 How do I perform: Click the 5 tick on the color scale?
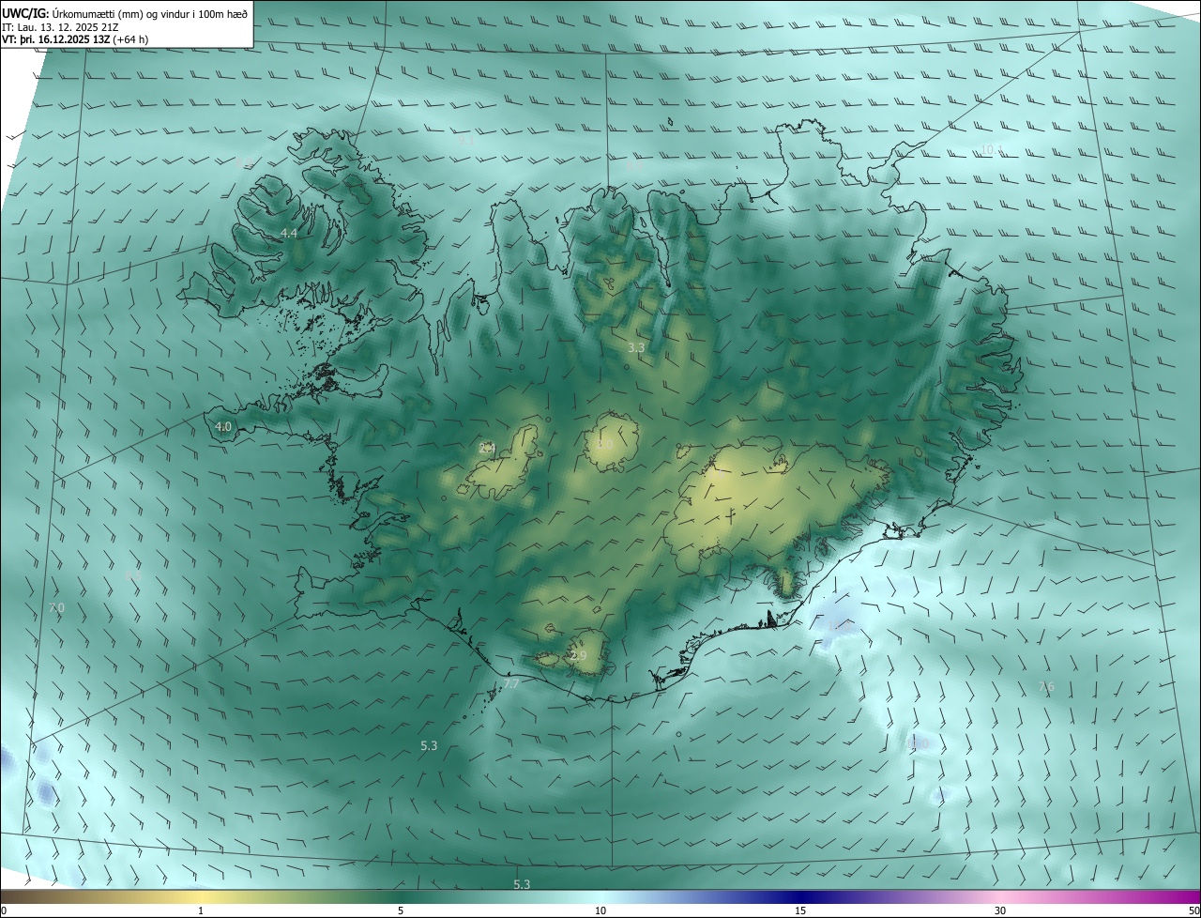point(401,910)
